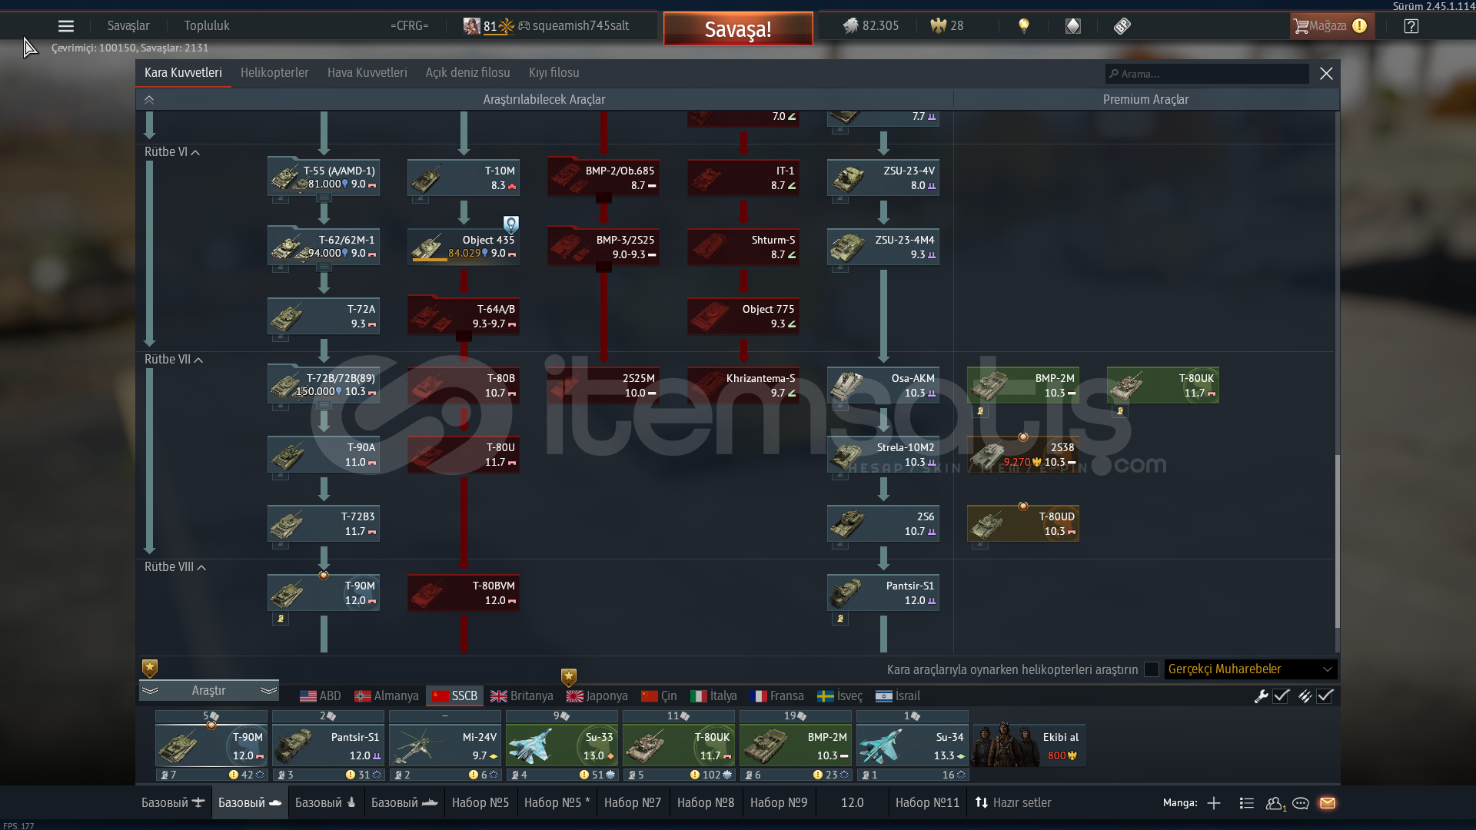Toggle helicopter research with ground vehicles checkbox

[x=1151, y=669]
